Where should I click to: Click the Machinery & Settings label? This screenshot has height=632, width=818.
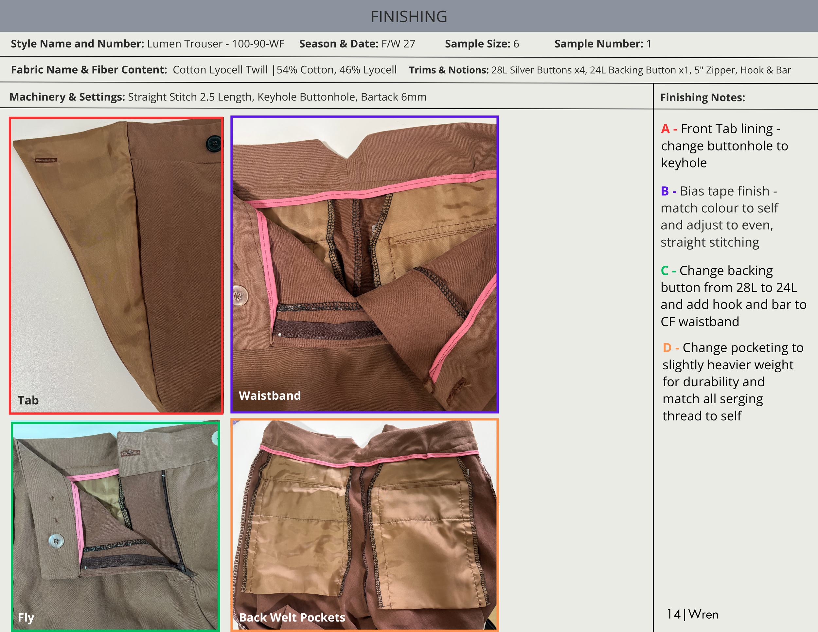coord(67,97)
